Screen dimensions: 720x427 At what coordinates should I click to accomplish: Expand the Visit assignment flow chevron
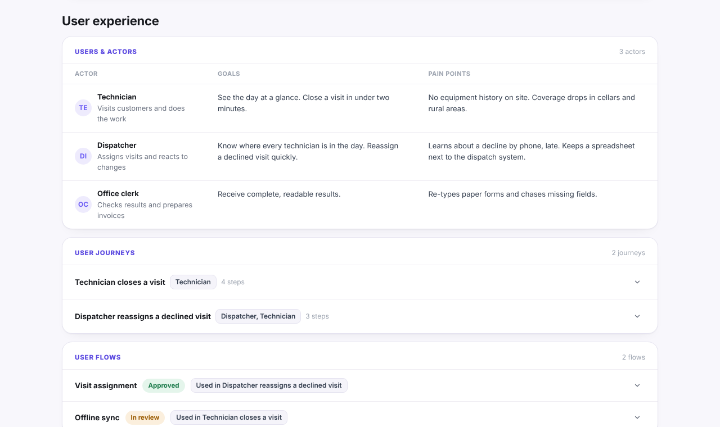pyautogui.click(x=637, y=385)
